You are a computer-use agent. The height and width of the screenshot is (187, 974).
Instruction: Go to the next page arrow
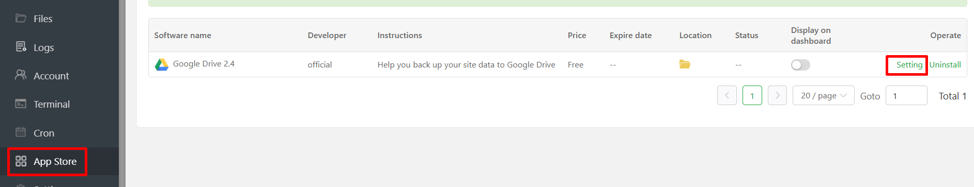coord(777,95)
